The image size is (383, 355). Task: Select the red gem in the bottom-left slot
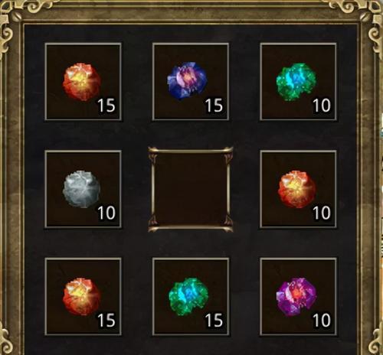pyautogui.click(x=82, y=297)
